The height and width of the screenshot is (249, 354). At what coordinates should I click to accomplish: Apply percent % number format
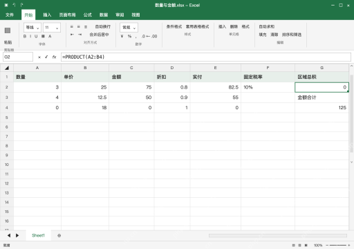[129, 36]
